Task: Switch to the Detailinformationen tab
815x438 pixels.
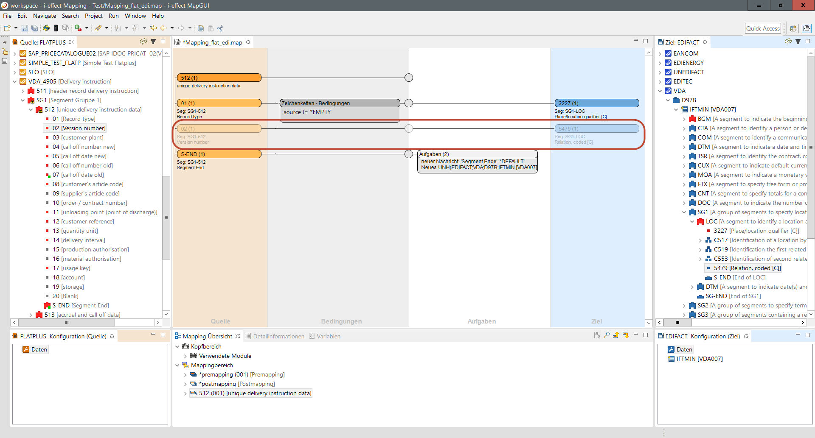Action: [x=278, y=336]
